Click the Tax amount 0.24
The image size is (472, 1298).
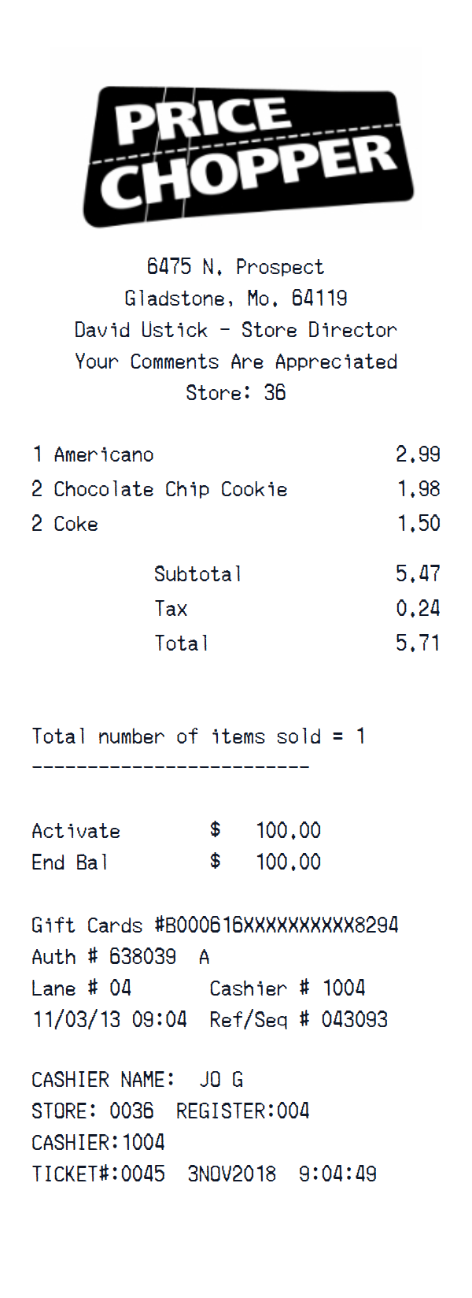point(418,609)
